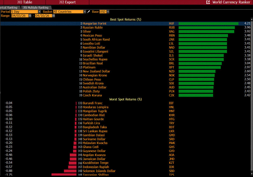Open the Basket dropdown set to All Countries
253x177 pixels.
point(85,12)
